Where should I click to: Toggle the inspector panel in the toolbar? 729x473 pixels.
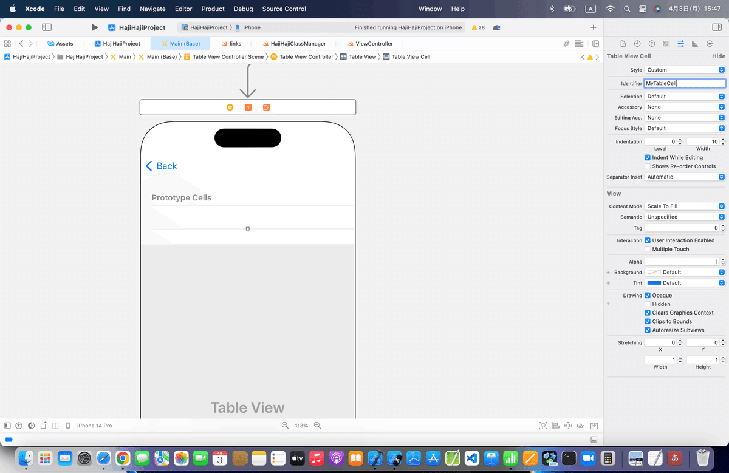(x=716, y=27)
